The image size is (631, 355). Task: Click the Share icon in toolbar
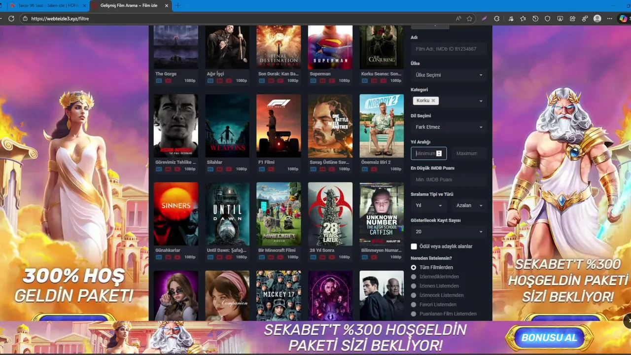click(x=572, y=18)
